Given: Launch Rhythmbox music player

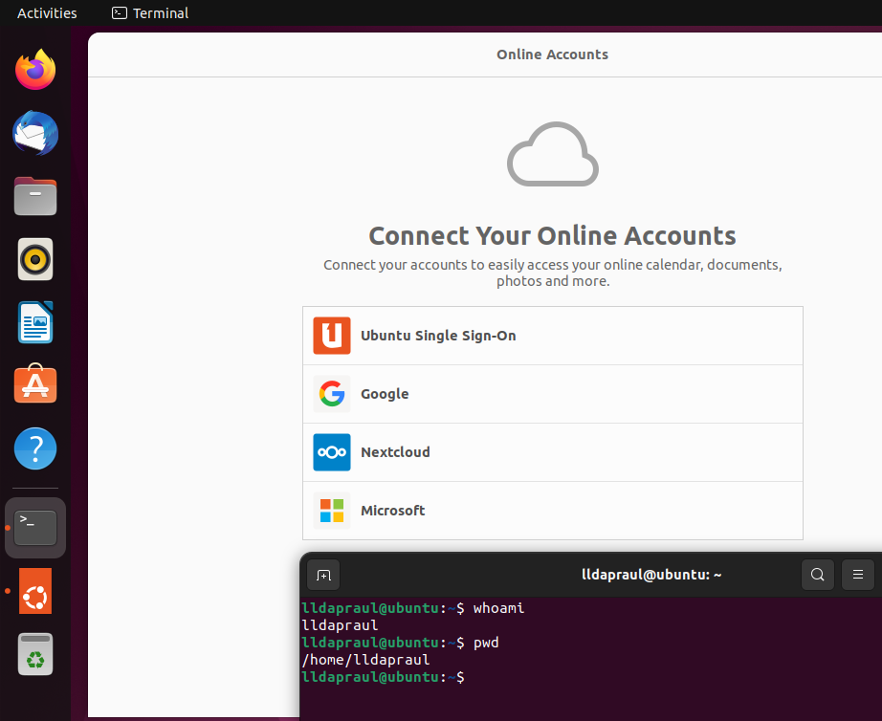Looking at the screenshot, I should click(35, 259).
